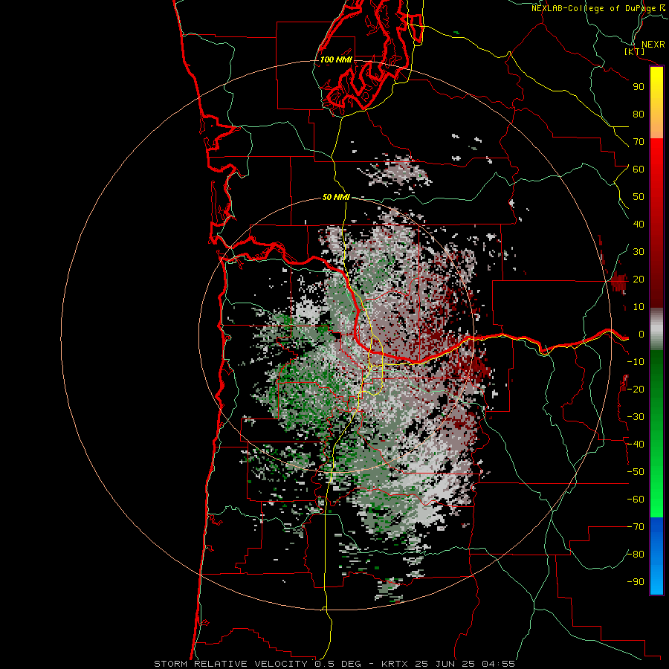Select the red outbound segment of velocity scale
Viewport: 669px width, 669px height.
click(x=656, y=223)
